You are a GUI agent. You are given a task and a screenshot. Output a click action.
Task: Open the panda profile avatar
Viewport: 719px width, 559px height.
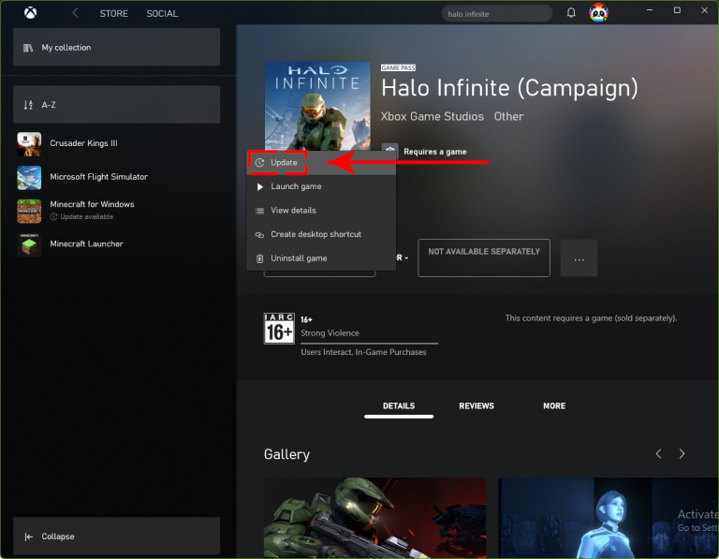(x=598, y=13)
